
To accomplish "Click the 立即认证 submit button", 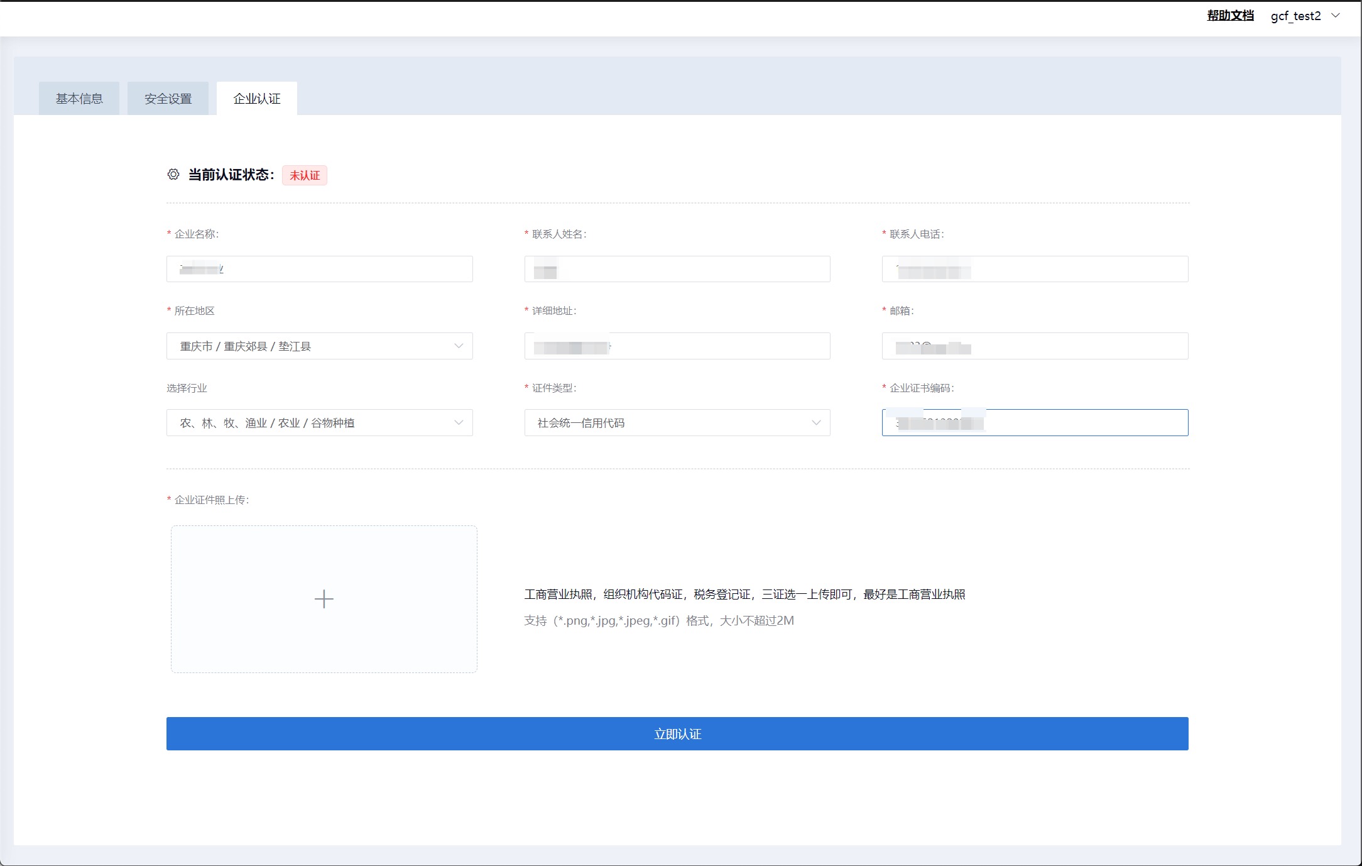I will (677, 733).
